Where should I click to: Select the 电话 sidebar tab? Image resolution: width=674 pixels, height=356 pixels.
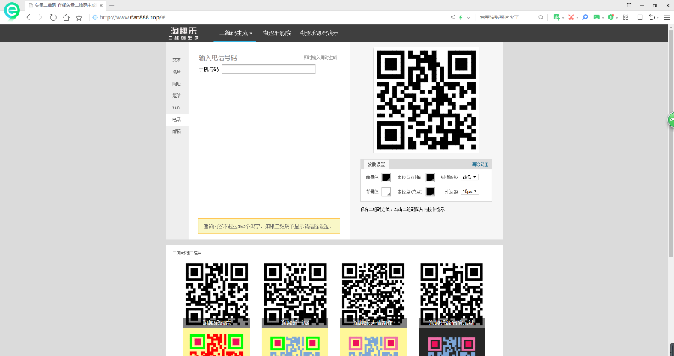pyautogui.click(x=177, y=120)
